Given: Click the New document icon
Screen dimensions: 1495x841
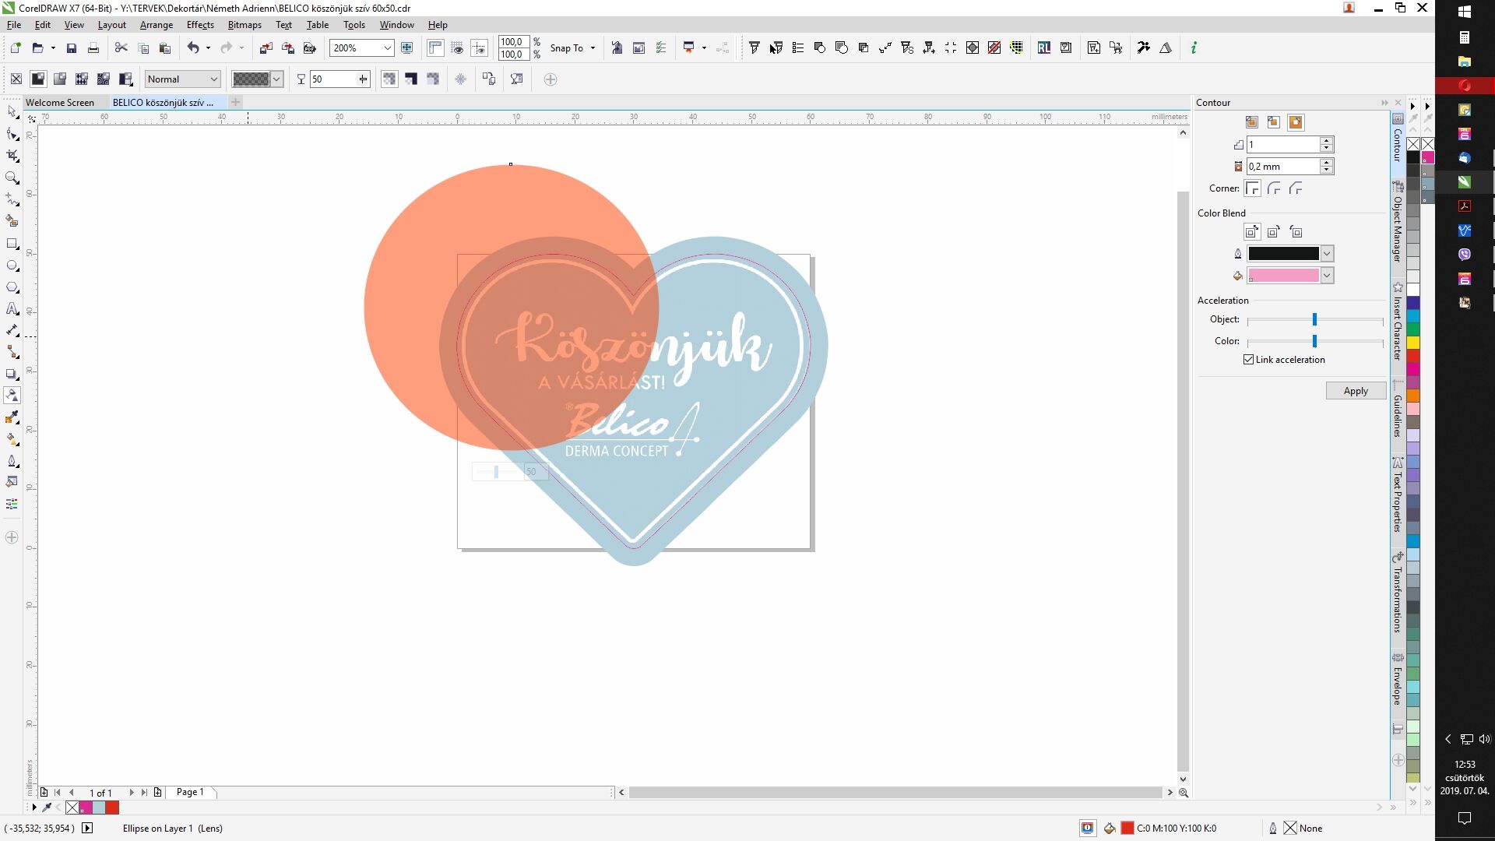Looking at the screenshot, I should [x=15, y=48].
